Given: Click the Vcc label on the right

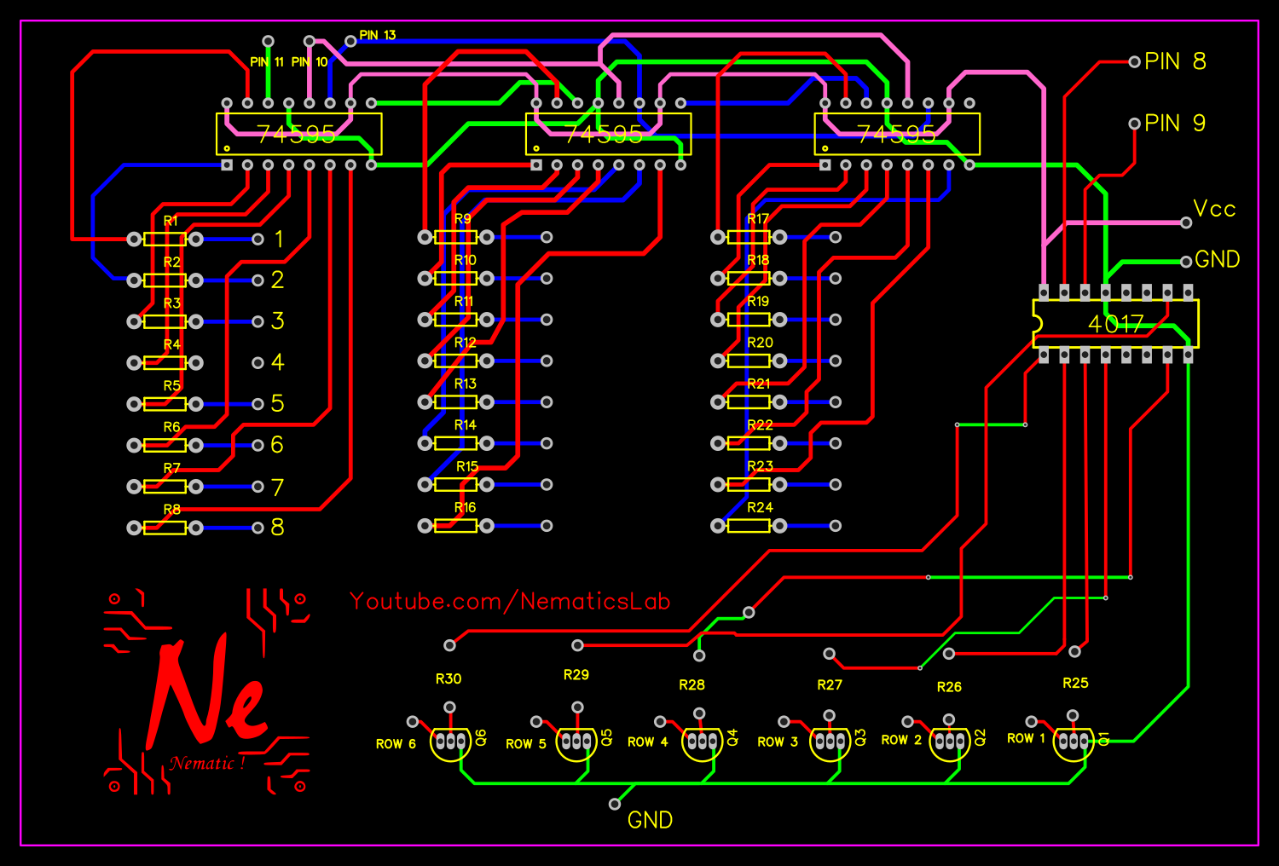Looking at the screenshot, I should (1214, 209).
